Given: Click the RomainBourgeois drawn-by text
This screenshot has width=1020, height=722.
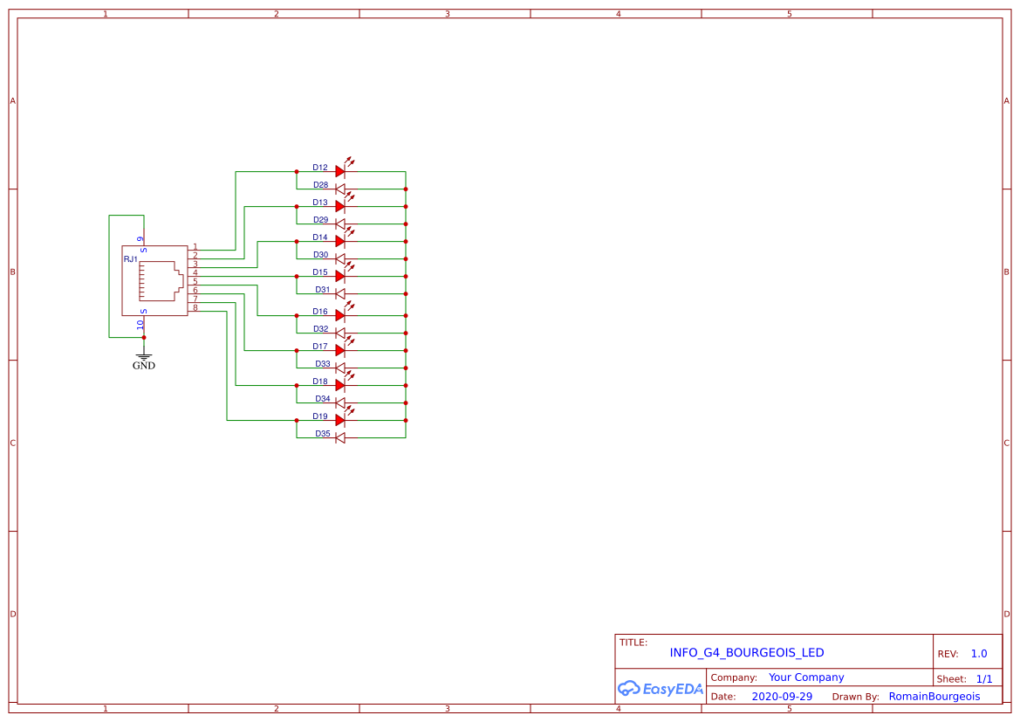Looking at the screenshot, I should (934, 695).
